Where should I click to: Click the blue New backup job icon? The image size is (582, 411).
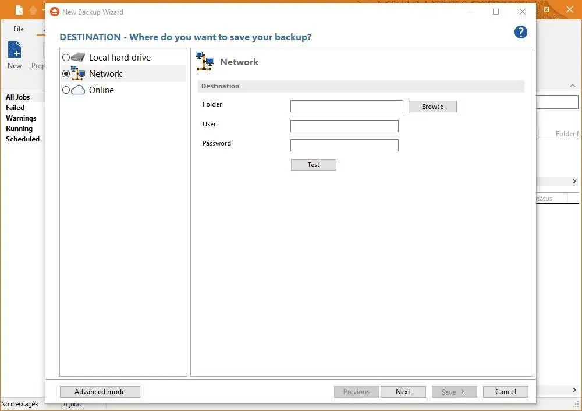(15, 51)
